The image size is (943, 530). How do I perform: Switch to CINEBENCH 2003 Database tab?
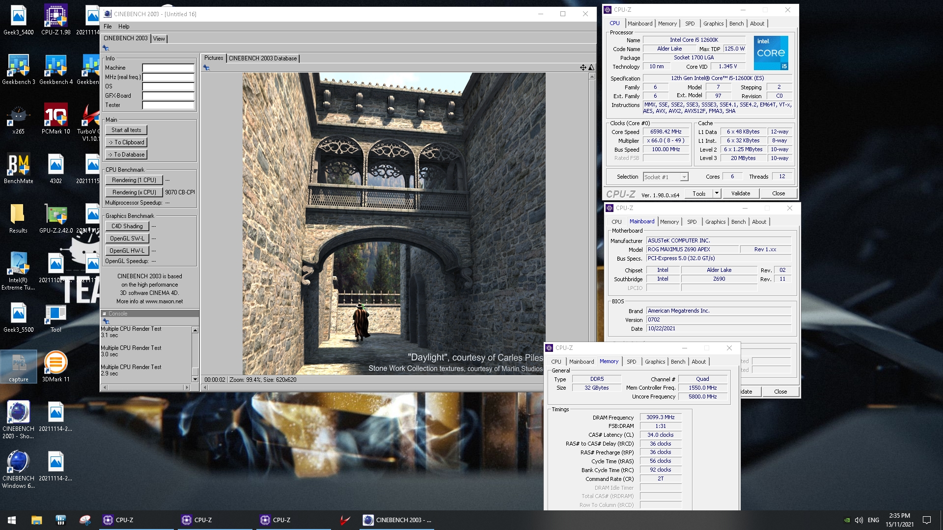tap(263, 58)
